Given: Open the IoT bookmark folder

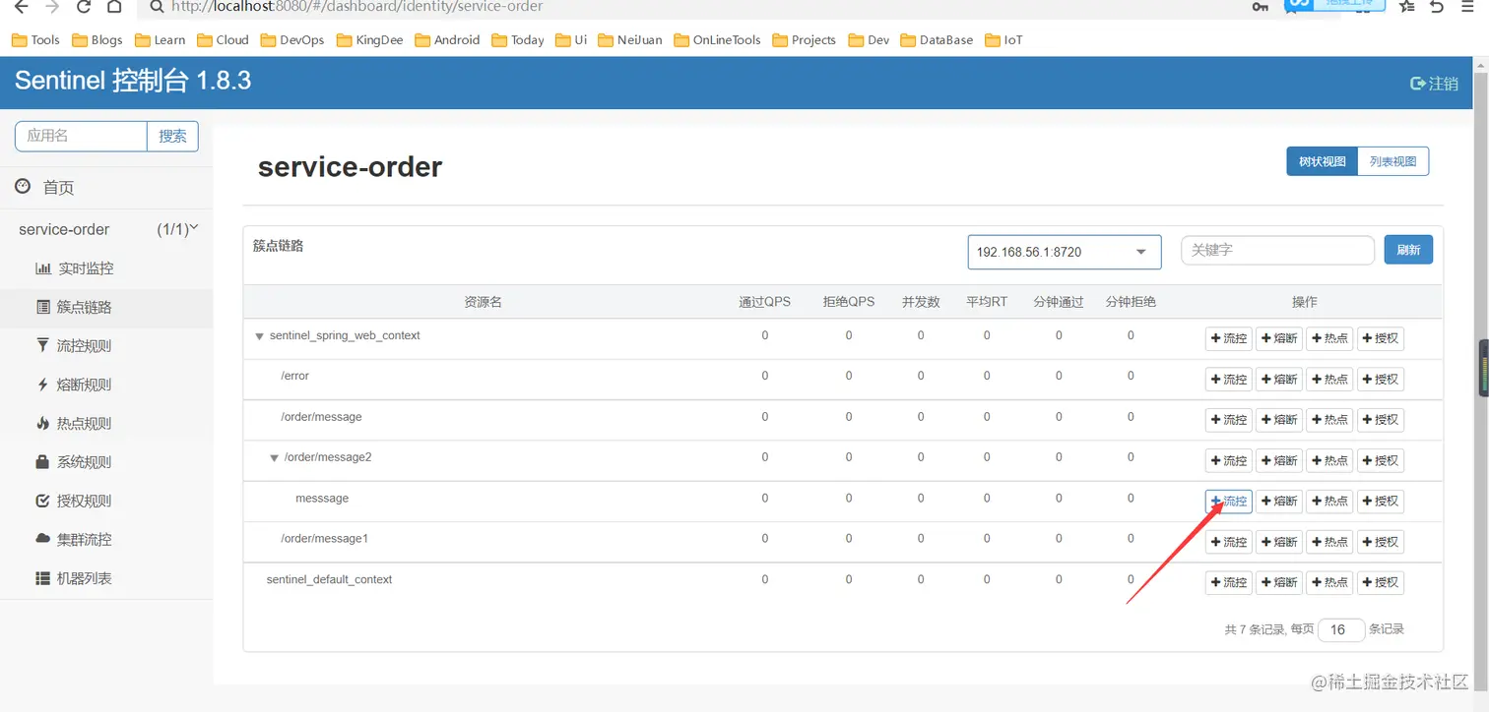Looking at the screenshot, I should click(x=1003, y=40).
